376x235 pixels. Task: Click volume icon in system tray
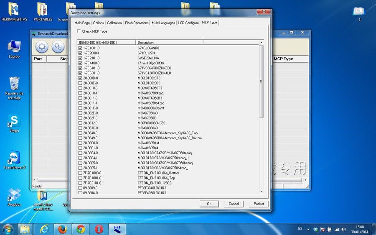click(344, 230)
